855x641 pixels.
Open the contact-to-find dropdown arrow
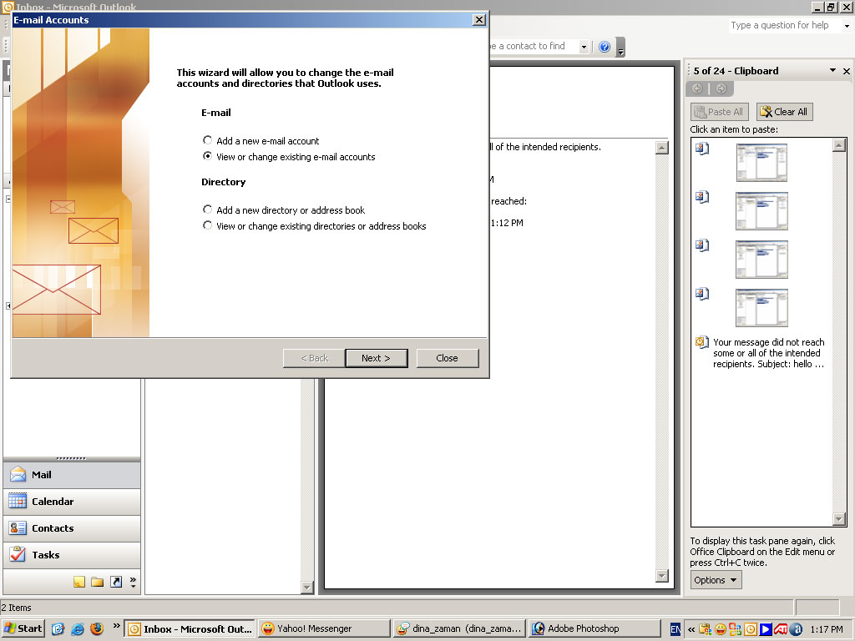[x=584, y=47]
